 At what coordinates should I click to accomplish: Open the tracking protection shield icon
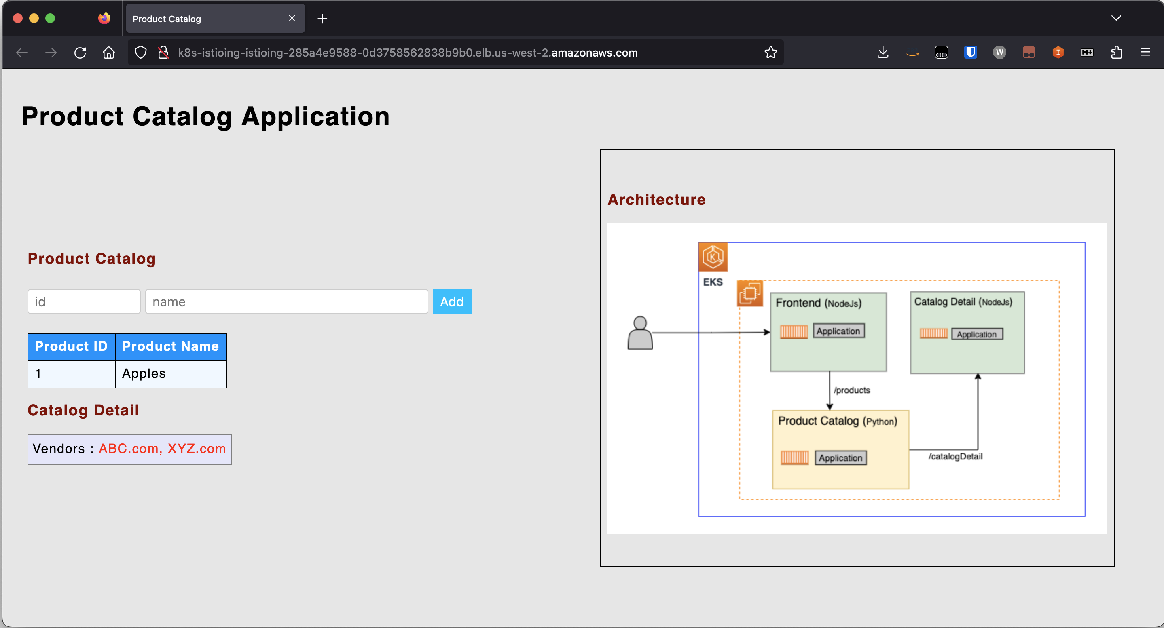click(140, 53)
